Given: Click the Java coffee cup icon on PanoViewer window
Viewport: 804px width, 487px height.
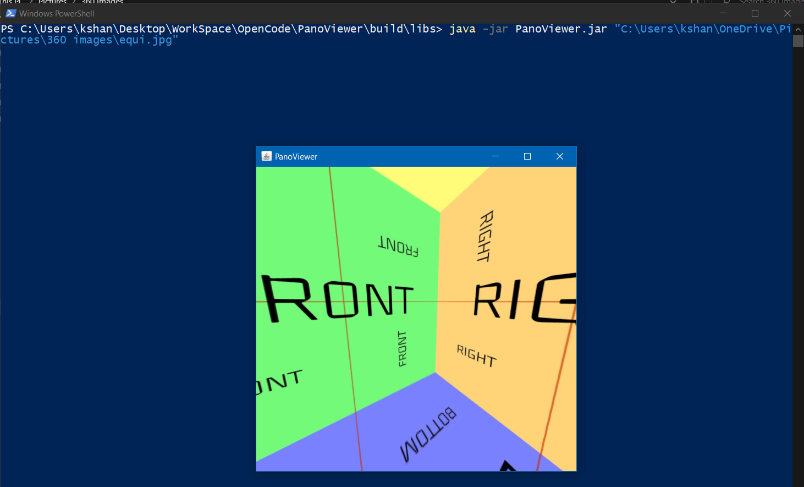Looking at the screenshot, I should coord(266,156).
